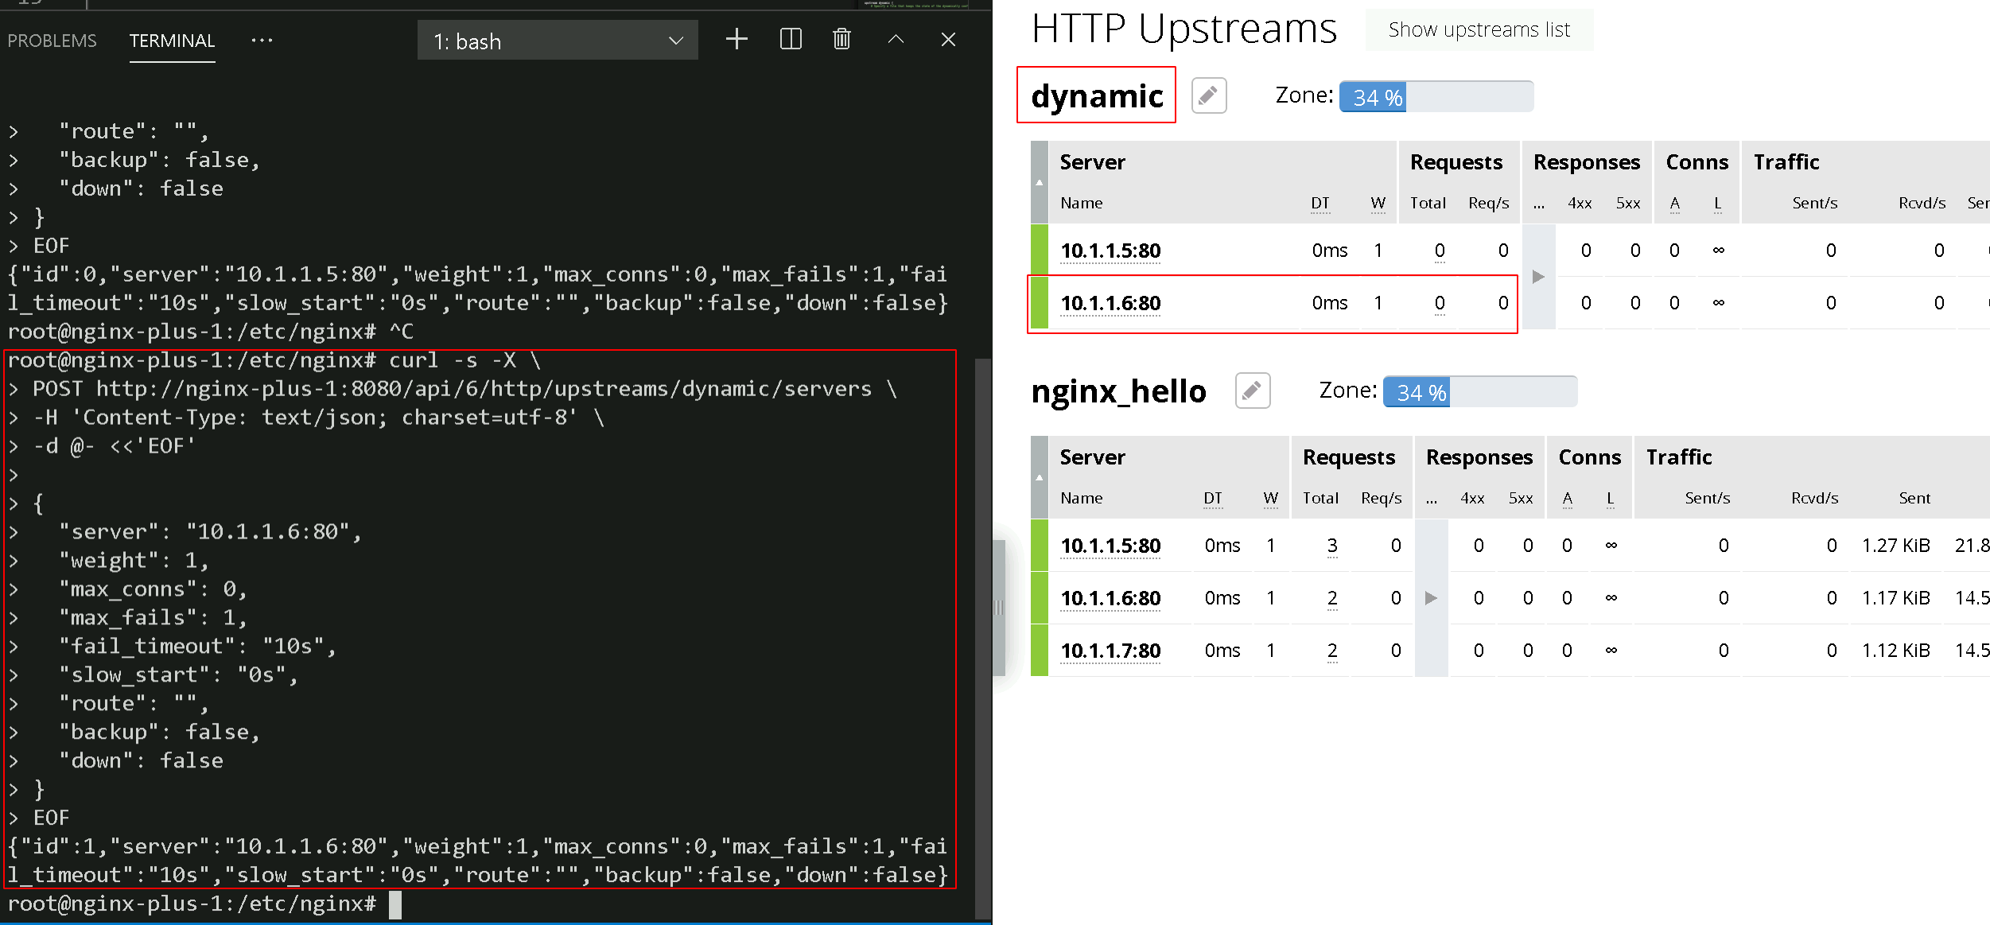Click the L connections header in the dynamic table
1990x925 pixels.
1718,204
